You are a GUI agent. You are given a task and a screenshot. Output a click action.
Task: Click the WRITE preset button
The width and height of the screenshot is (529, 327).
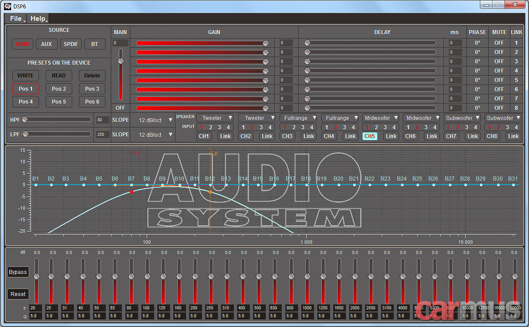25,75
